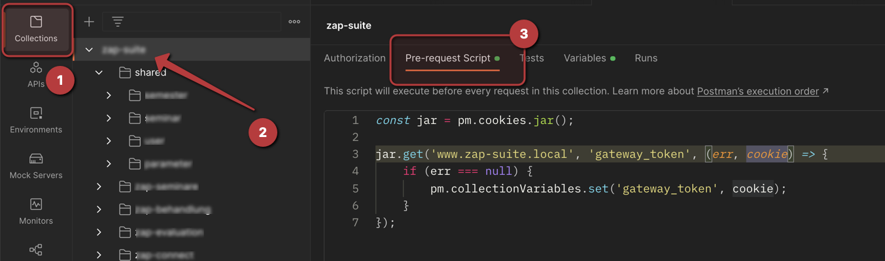Viewport: 885px width, 261px height.
Task: Open the APIs sidebar section
Action: click(x=36, y=76)
